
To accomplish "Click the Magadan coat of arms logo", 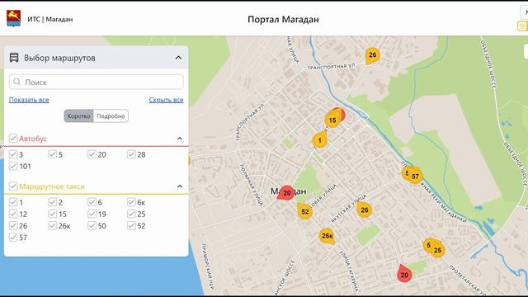I will (x=13, y=18).
